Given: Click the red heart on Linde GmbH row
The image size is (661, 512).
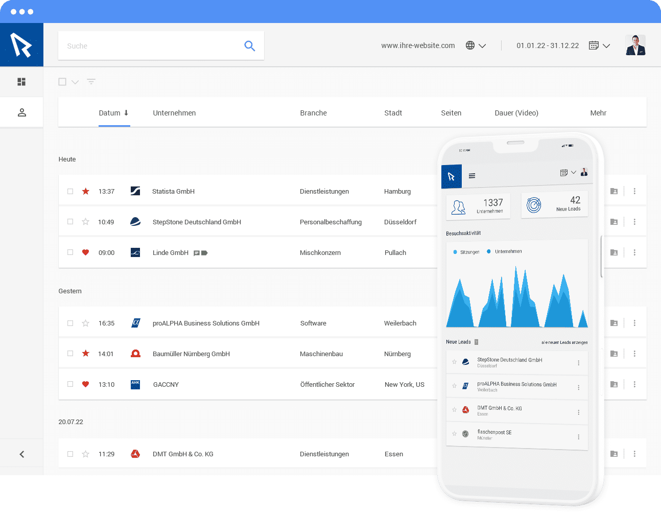Looking at the screenshot, I should point(86,252).
